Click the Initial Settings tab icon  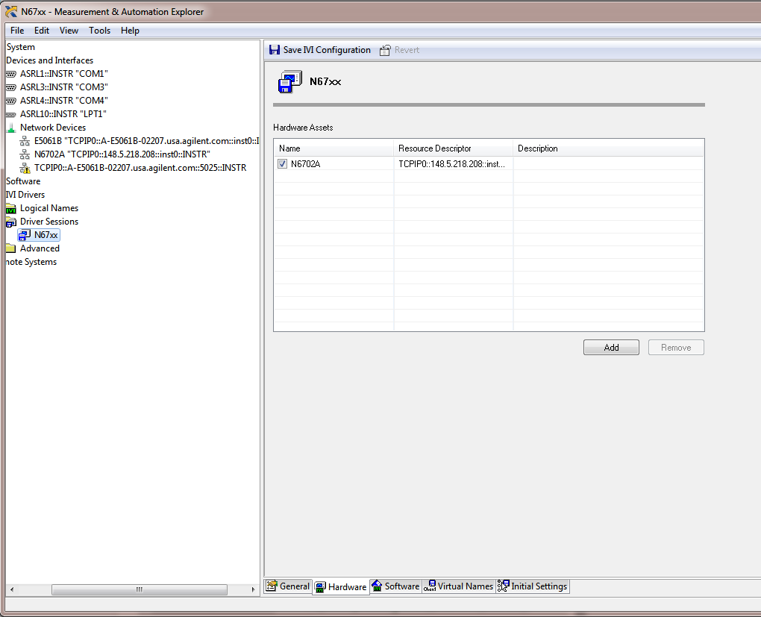pyautogui.click(x=504, y=586)
